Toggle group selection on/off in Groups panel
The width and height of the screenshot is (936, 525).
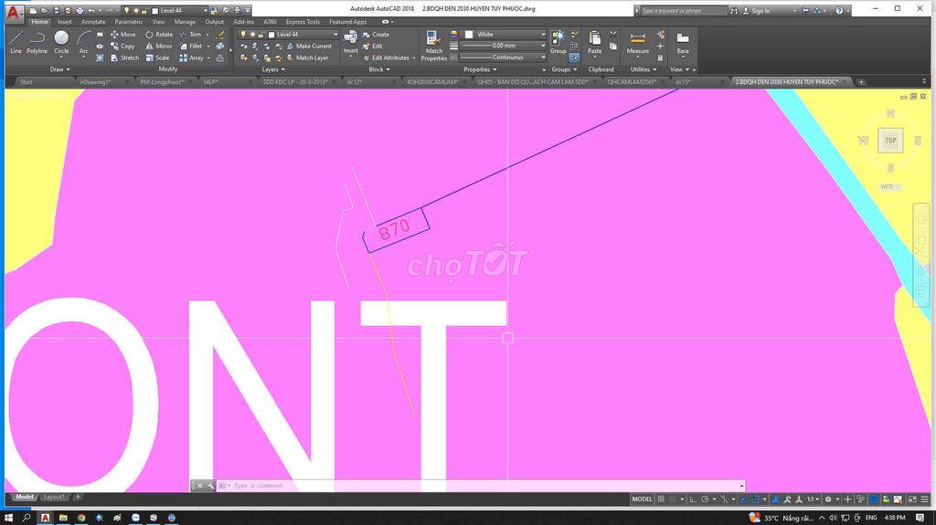pos(574,58)
